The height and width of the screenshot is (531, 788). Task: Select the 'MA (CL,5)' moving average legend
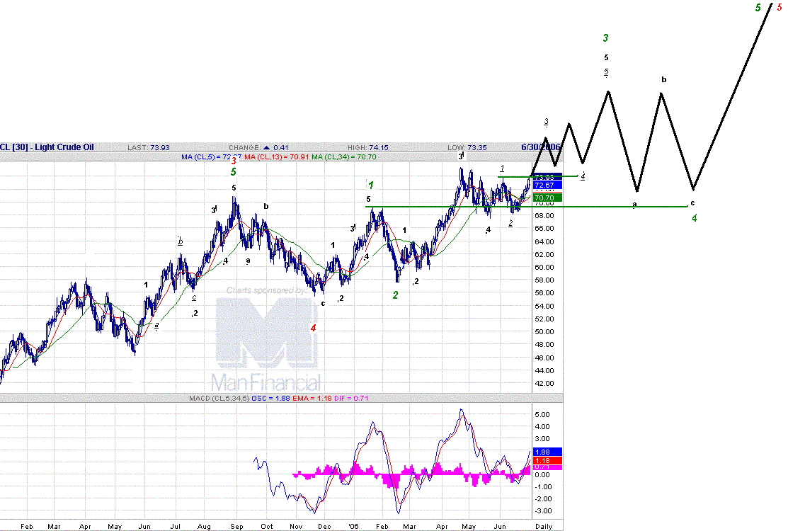coord(212,156)
